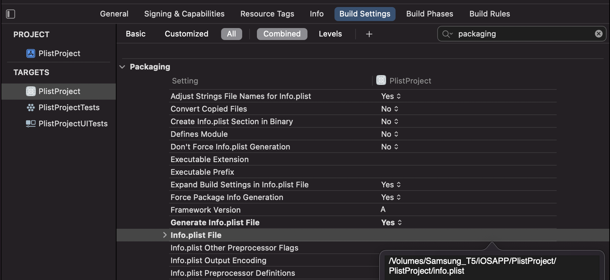Switch to Combined view mode
This screenshot has width=610, height=280.
(x=282, y=34)
